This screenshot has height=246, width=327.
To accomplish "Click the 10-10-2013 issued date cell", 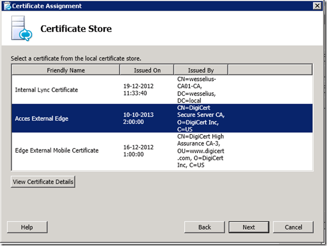I will [139, 118].
